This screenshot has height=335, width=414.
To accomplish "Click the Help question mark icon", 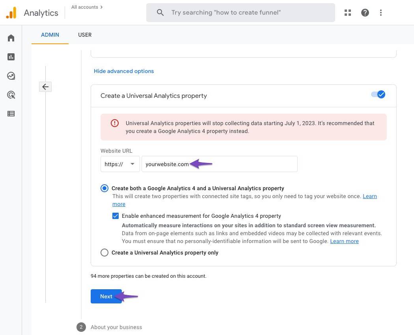I will click(365, 13).
